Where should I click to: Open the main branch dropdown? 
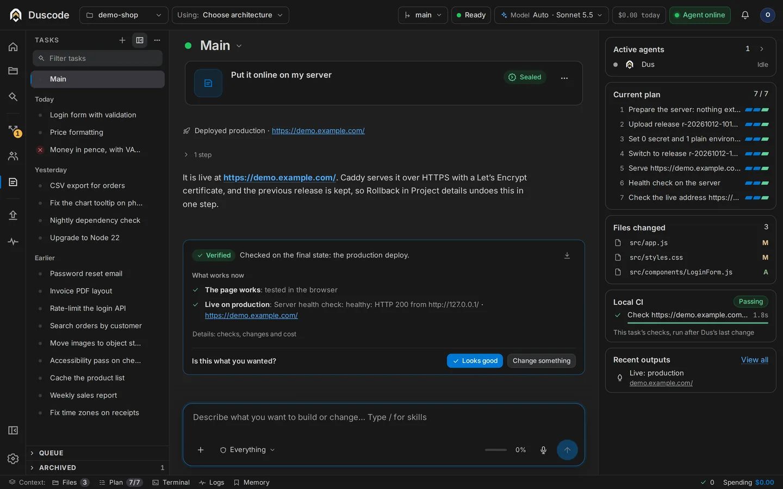tap(423, 15)
